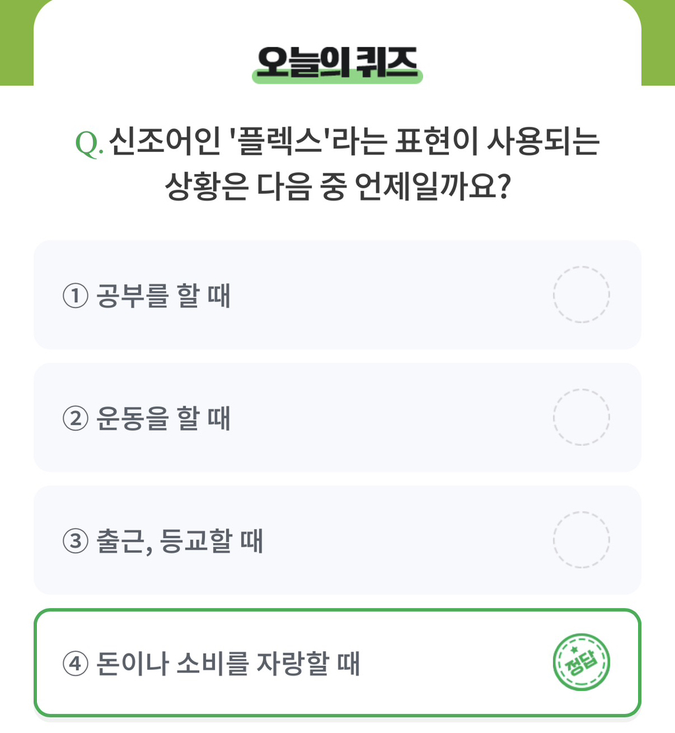675x733 pixels.
Task: Choose answer option 출근, 등교할 때
Action: click(x=337, y=540)
